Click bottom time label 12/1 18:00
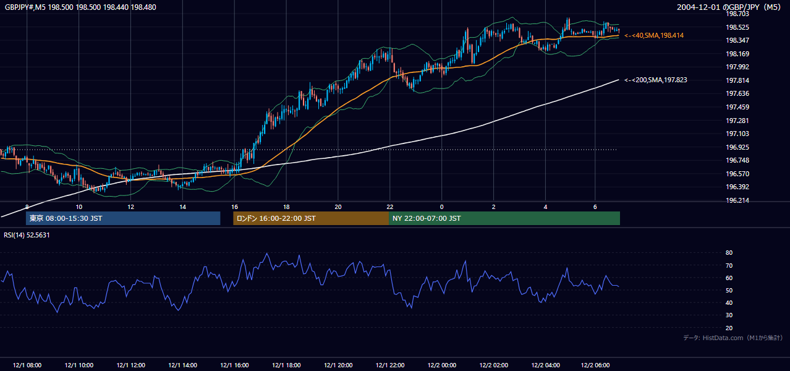 pyautogui.click(x=286, y=365)
